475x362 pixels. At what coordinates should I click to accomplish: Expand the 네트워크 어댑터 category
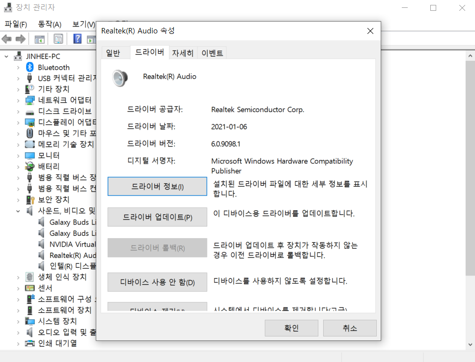tap(18, 101)
